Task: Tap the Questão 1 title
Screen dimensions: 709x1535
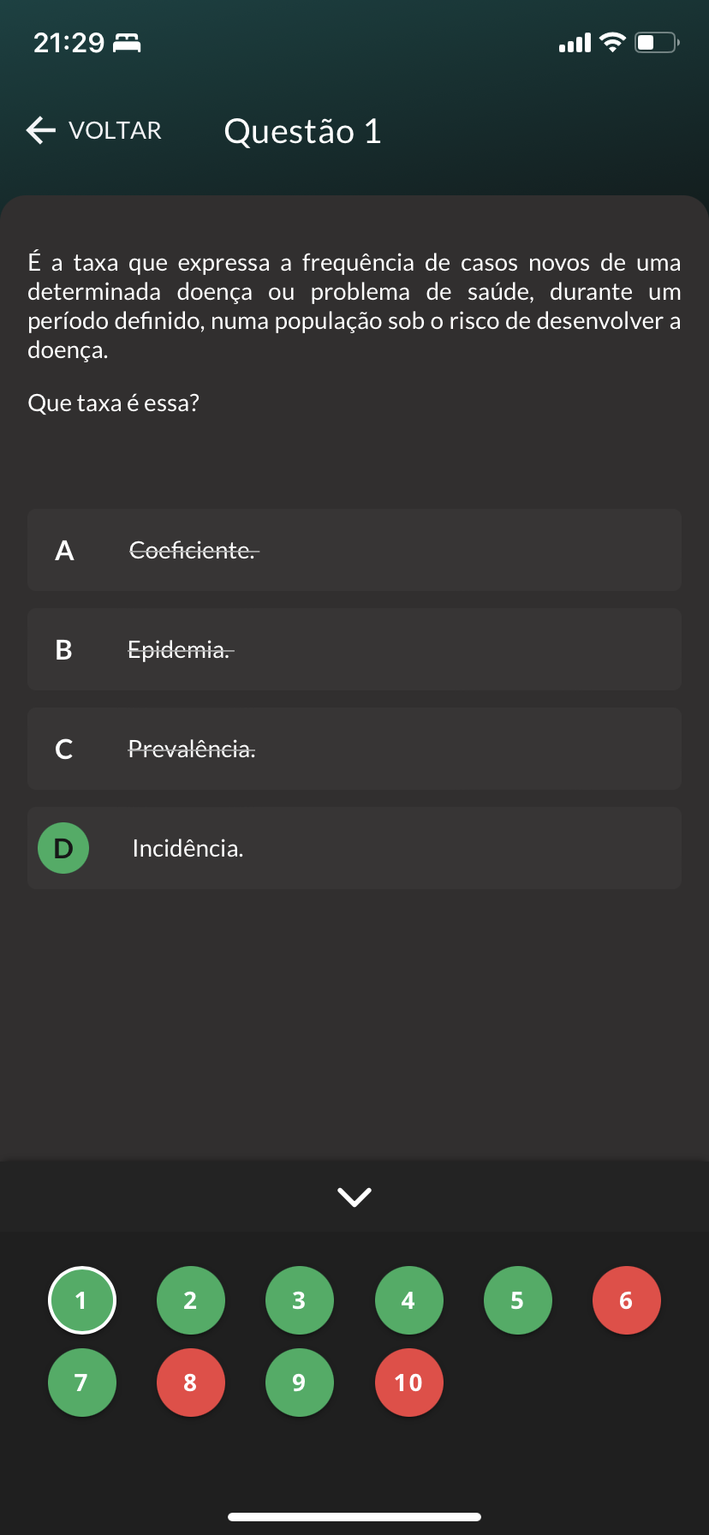Action: [302, 131]
